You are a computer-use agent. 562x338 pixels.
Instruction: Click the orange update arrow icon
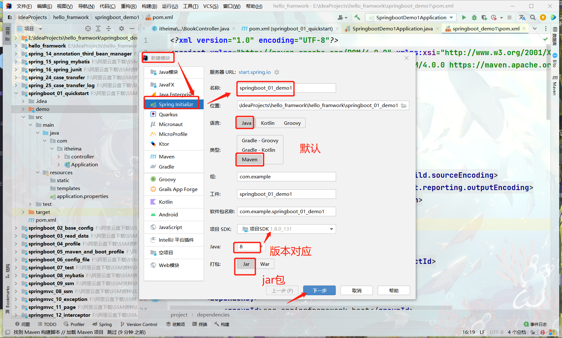tap(543, 17)
